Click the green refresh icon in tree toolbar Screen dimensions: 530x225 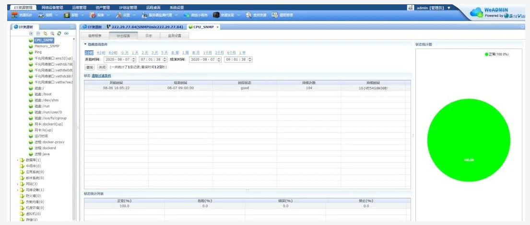[x=59, y=34]
